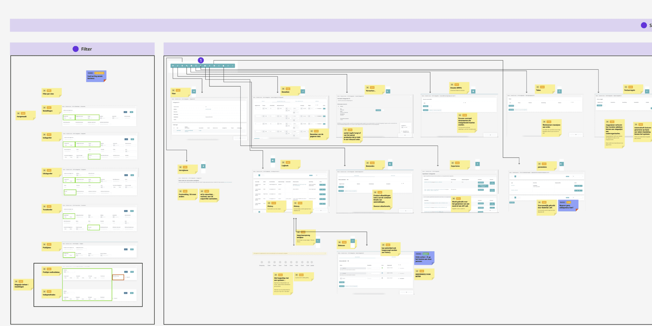Click the pencil icon next to Bewerken note
The image size is (652, 326).
tap(303, 91)
